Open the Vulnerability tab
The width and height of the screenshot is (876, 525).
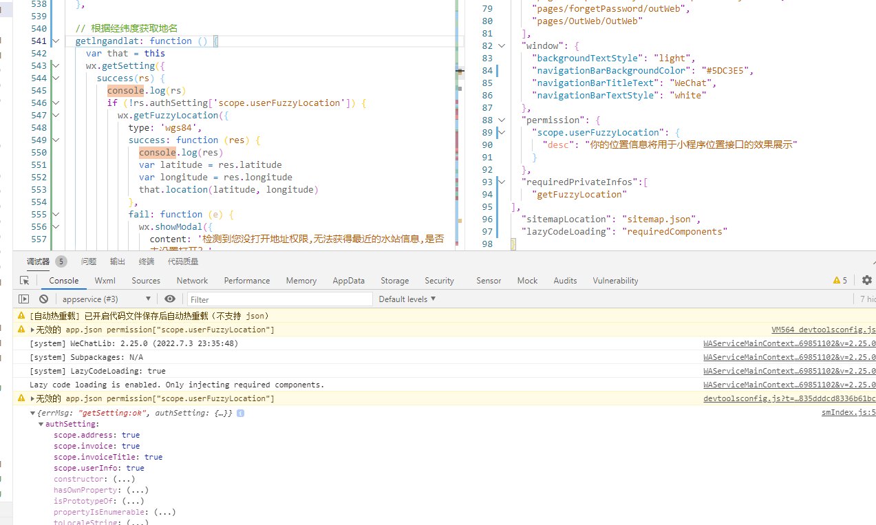615,281
